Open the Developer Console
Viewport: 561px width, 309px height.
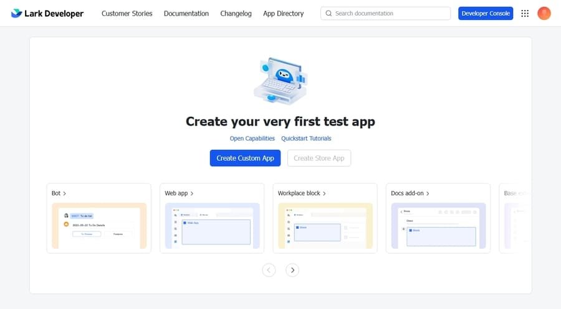[485, 13]
